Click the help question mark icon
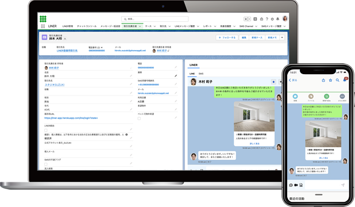 tap(267, 19)
